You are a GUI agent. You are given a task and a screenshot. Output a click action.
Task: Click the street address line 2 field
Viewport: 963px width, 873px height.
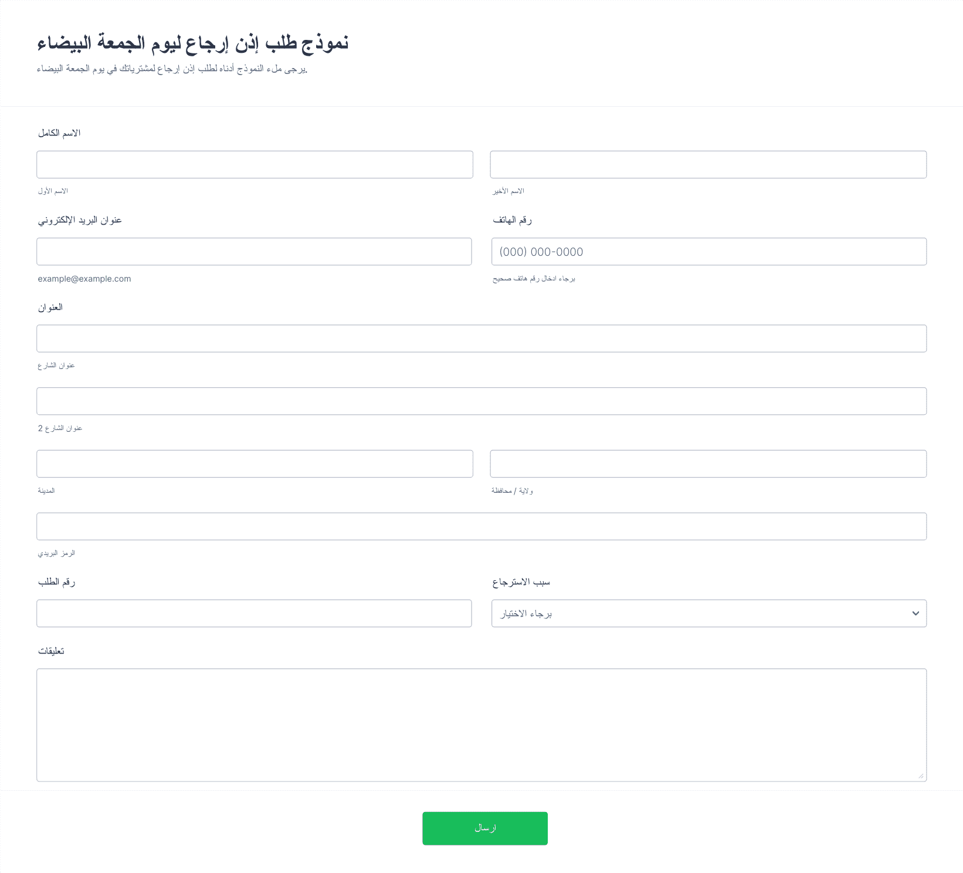pos(482,401)
